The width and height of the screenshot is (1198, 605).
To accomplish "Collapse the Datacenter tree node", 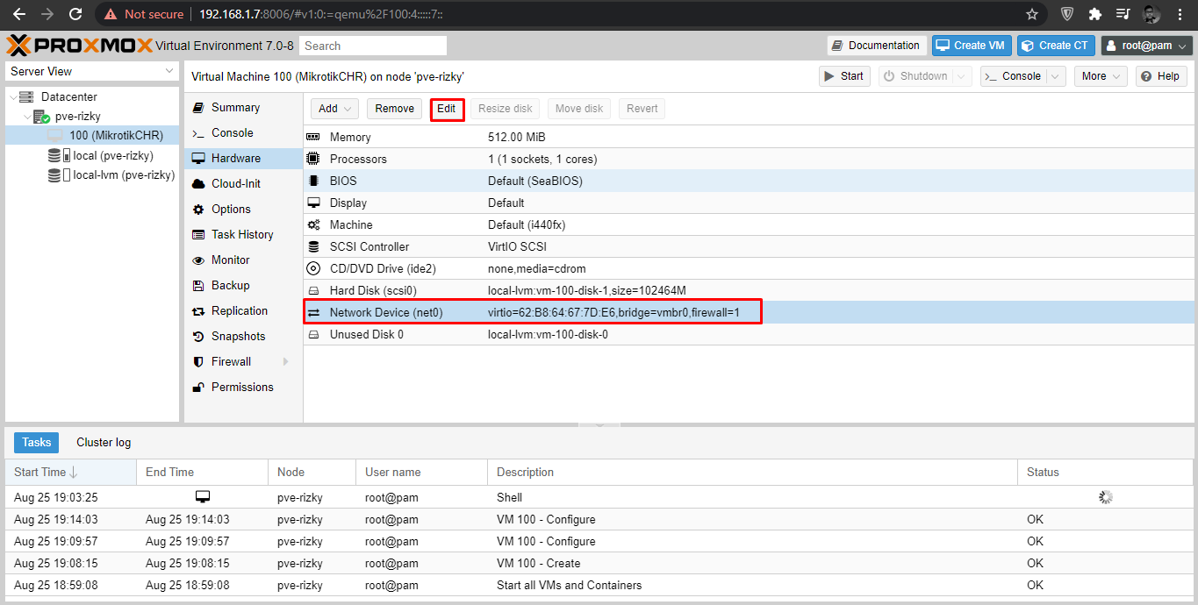I will (11, 96).
